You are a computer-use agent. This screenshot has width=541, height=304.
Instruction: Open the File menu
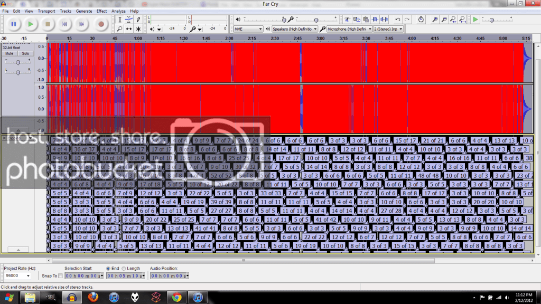5,11
